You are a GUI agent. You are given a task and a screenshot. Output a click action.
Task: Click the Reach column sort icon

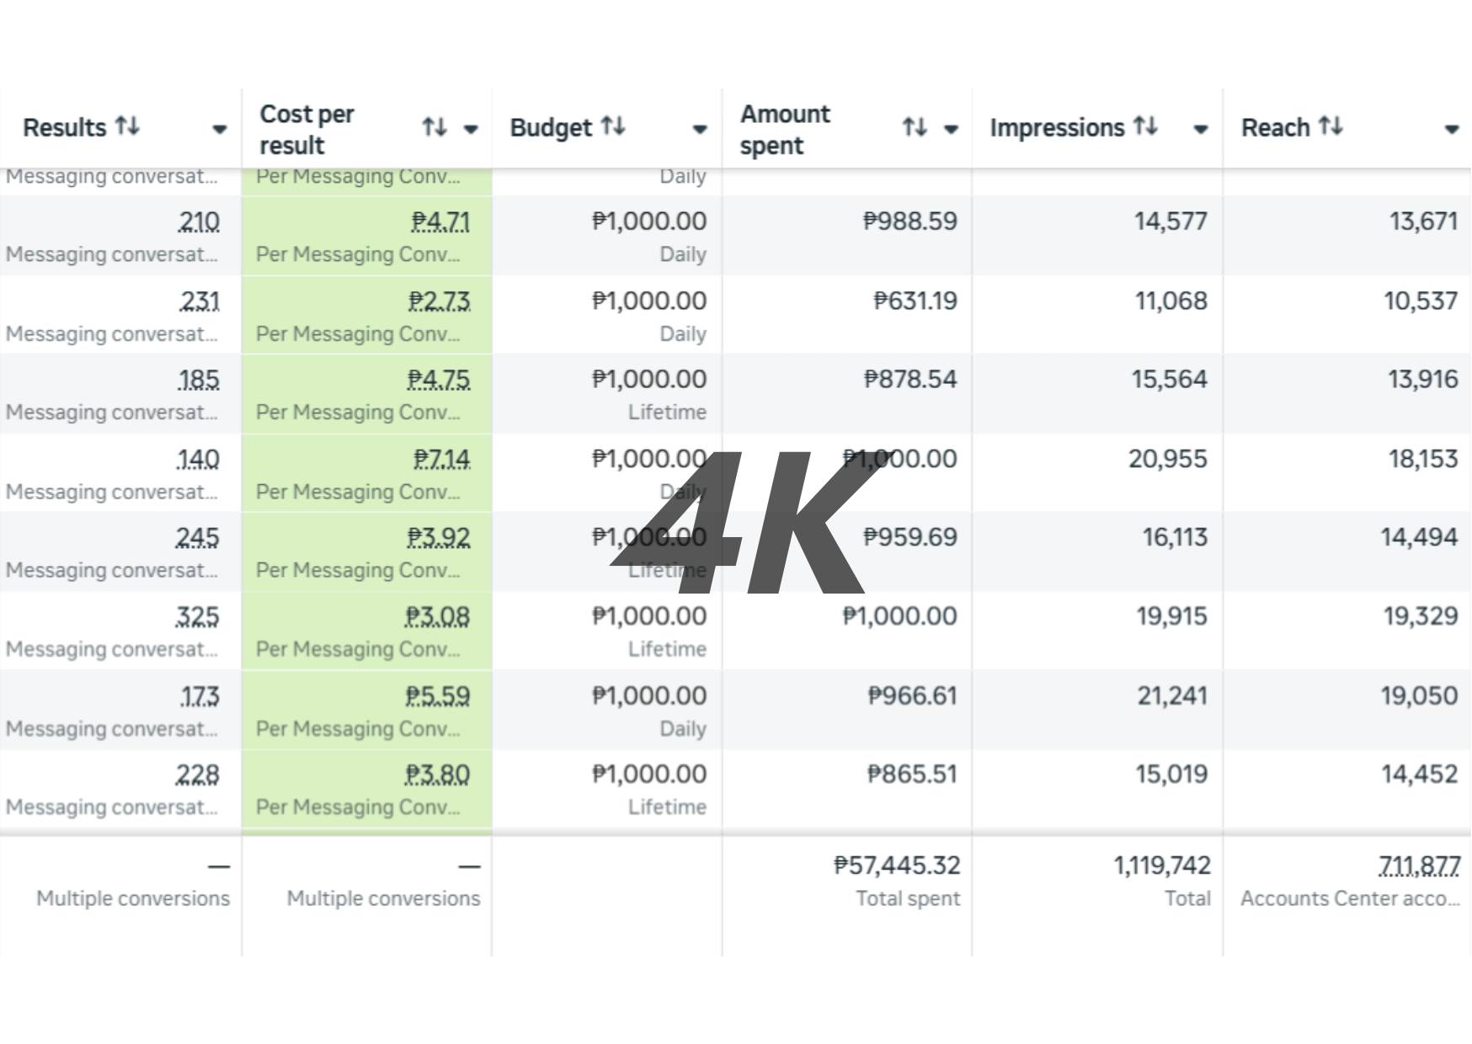(x=1331, y=127)
